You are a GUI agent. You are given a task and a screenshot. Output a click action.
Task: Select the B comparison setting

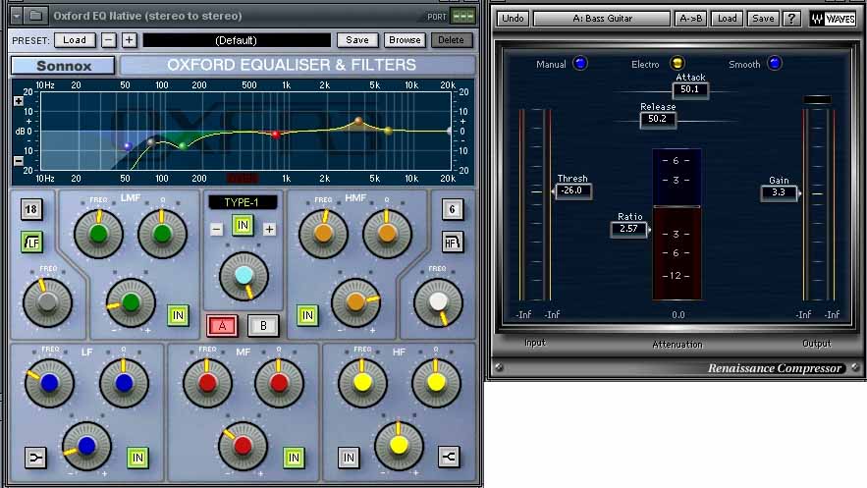pos(263,326)
